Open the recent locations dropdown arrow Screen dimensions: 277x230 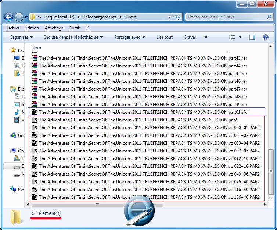coord(26,17)
